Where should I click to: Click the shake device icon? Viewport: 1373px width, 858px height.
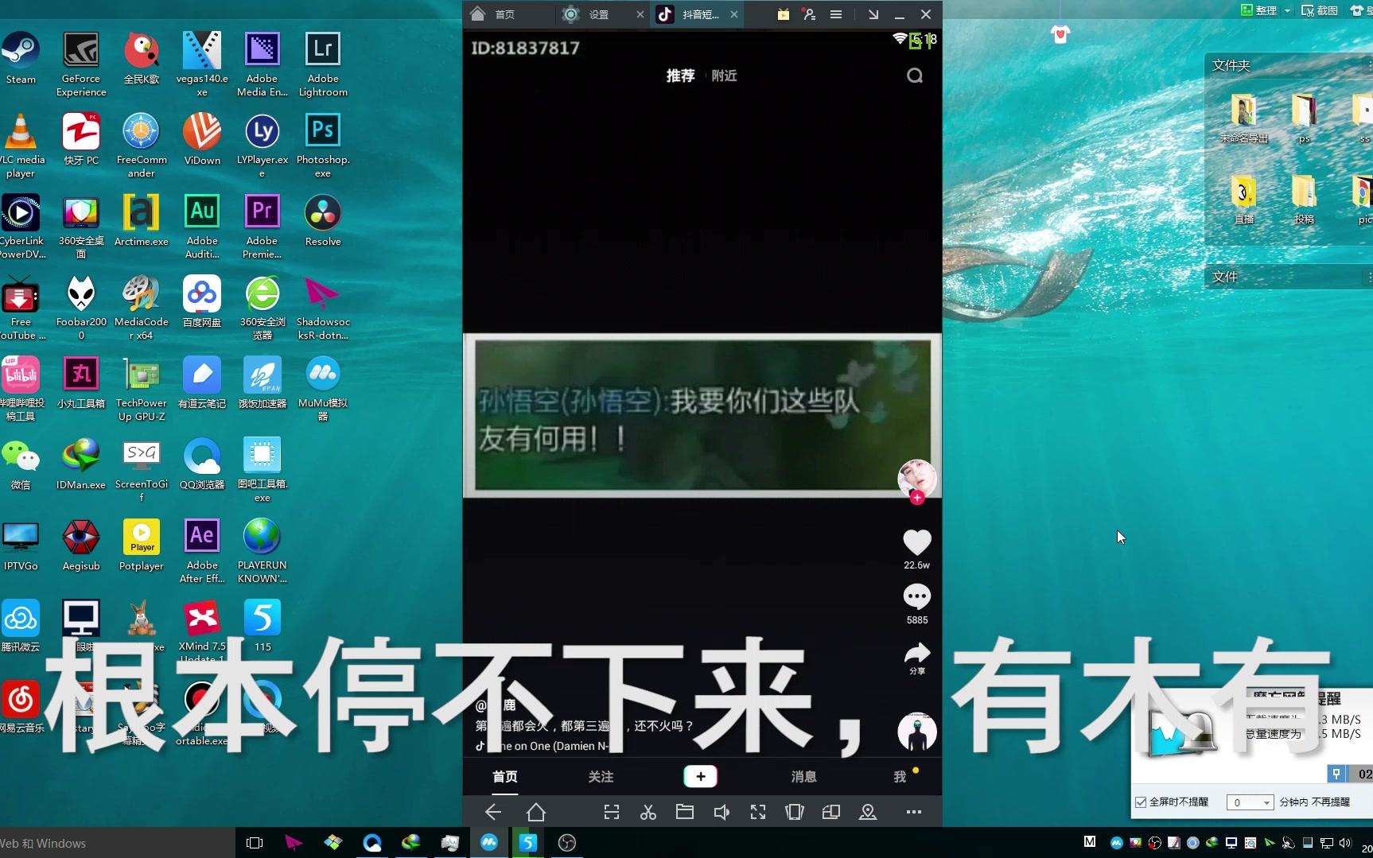pyautogui.click(x=795, y=812)
